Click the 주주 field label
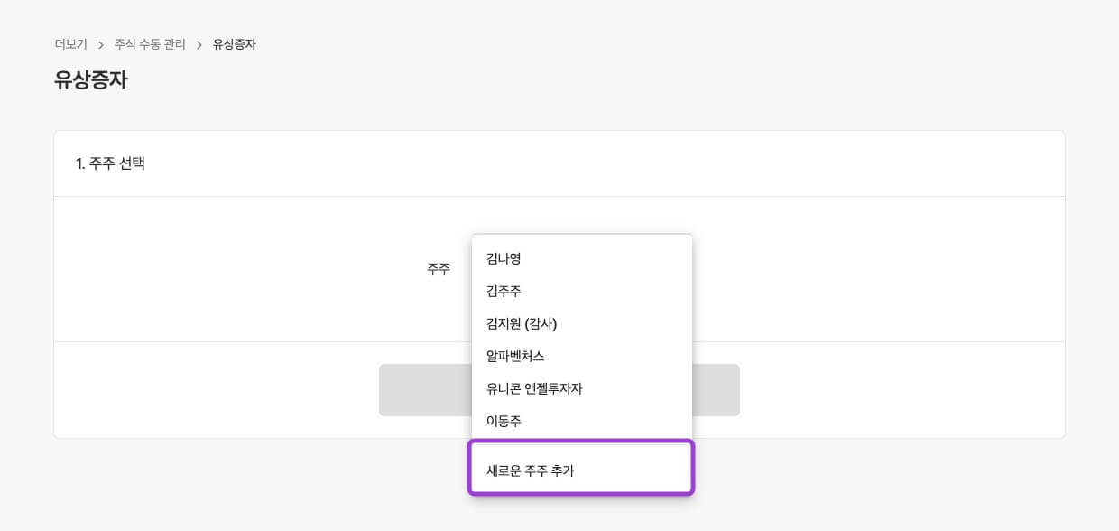This screenshot has width=1119, height=531. tap(439, 269)
